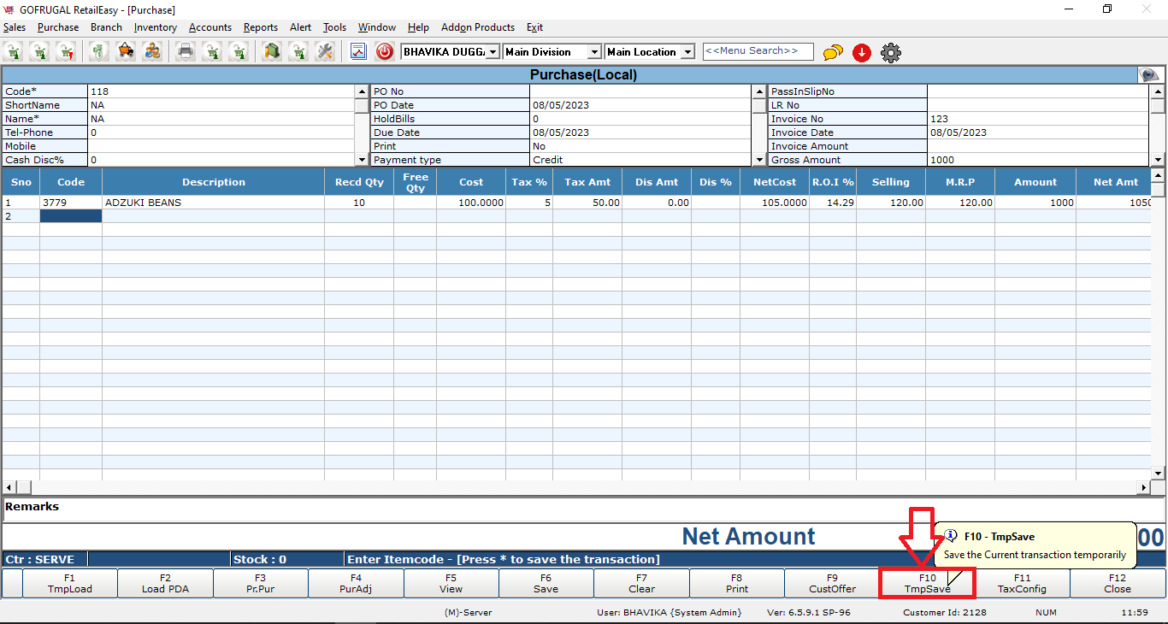Image resolution: width=1168 pixels, height=624 pixels.
Task: Click the F8 Print button
Action: 737,583
